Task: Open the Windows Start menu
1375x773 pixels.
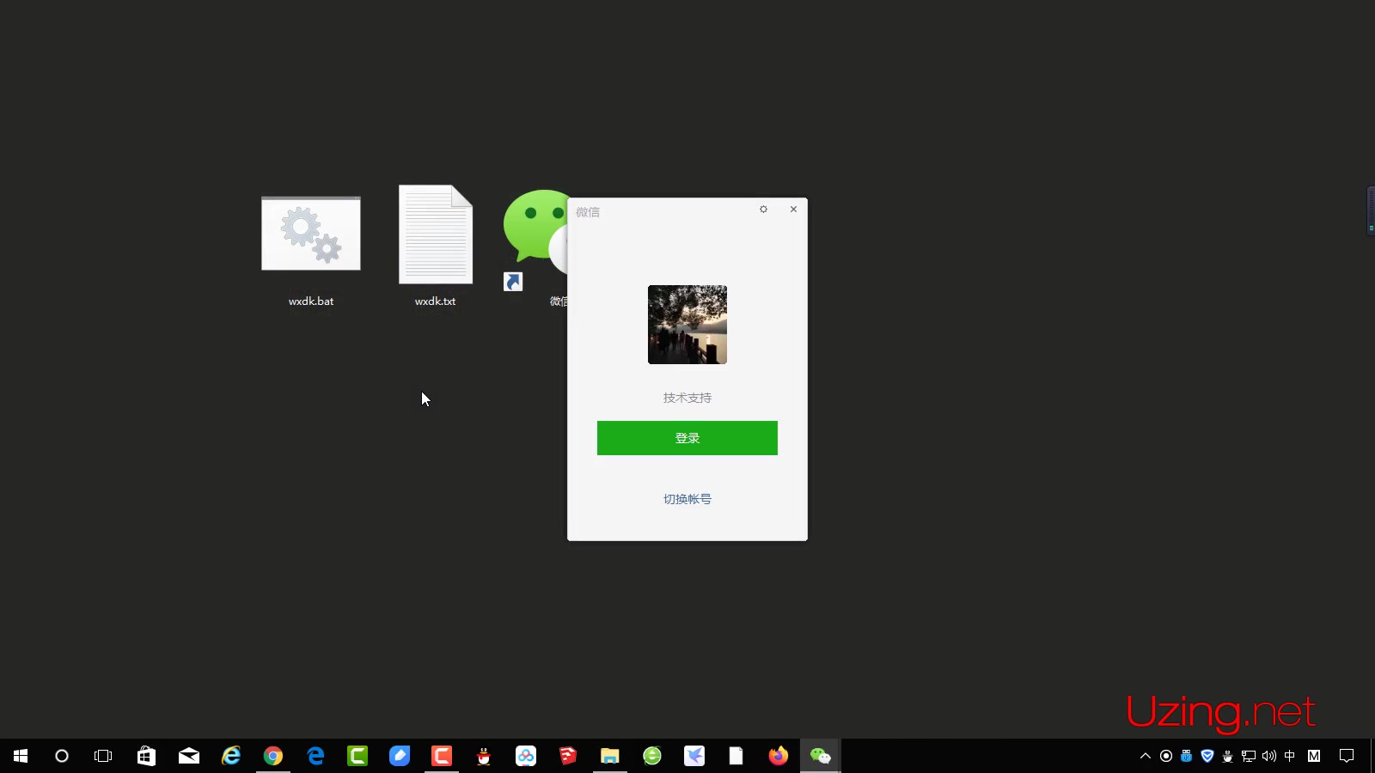Action: point(21,756)
